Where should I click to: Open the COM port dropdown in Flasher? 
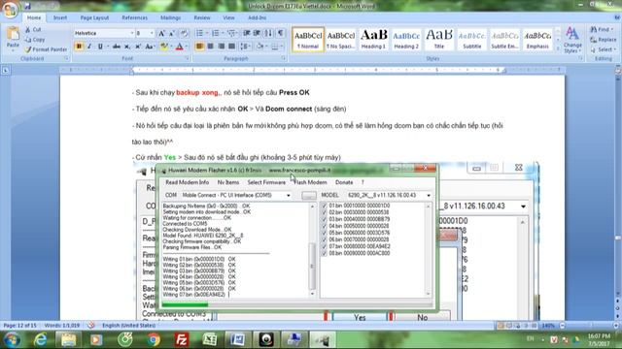289,196
